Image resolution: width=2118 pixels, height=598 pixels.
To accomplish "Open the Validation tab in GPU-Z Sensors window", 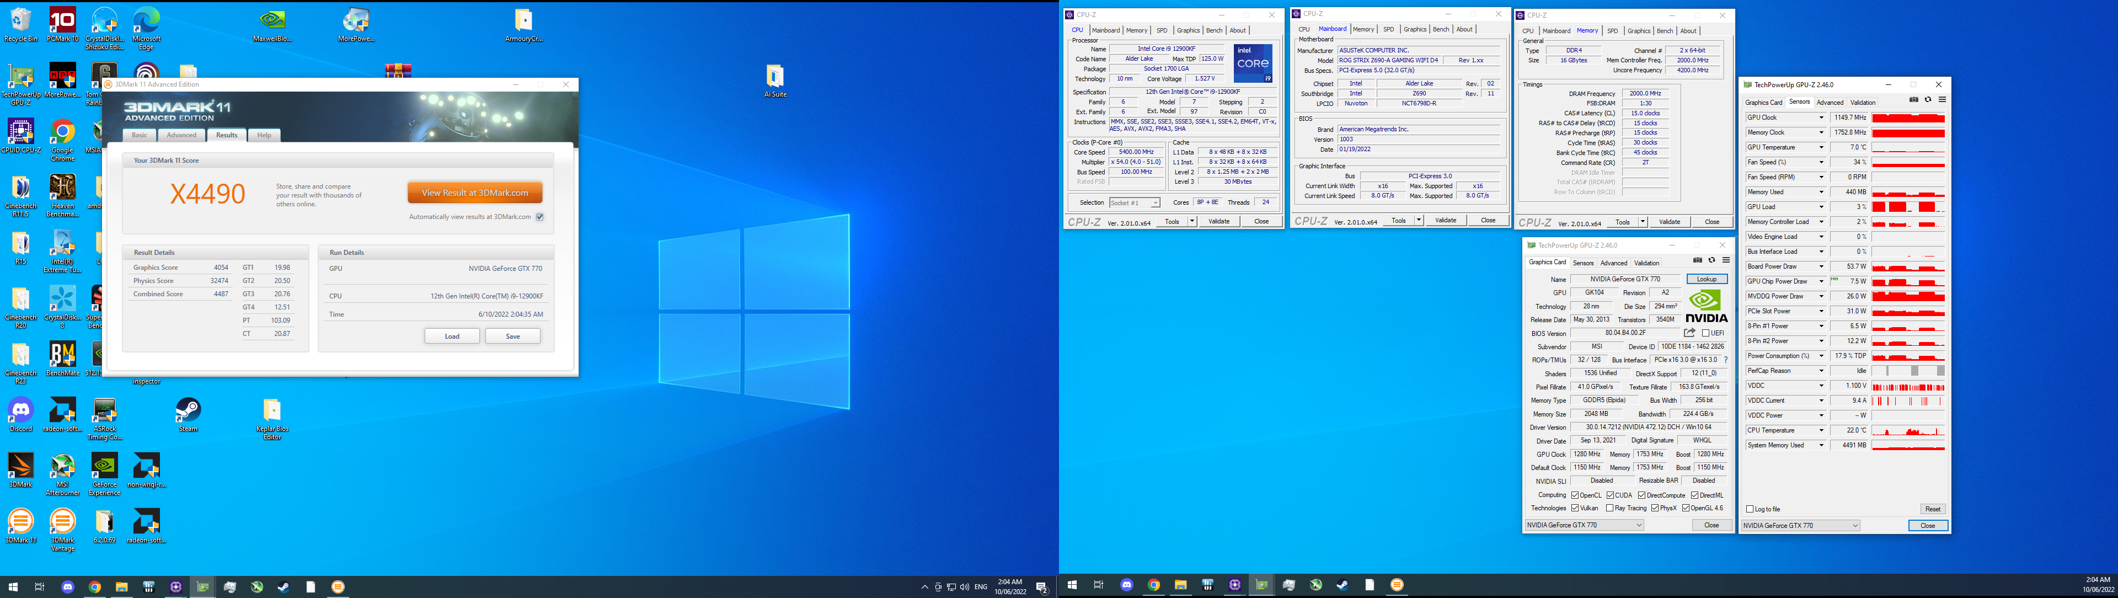I will [x=1862, y=103].
